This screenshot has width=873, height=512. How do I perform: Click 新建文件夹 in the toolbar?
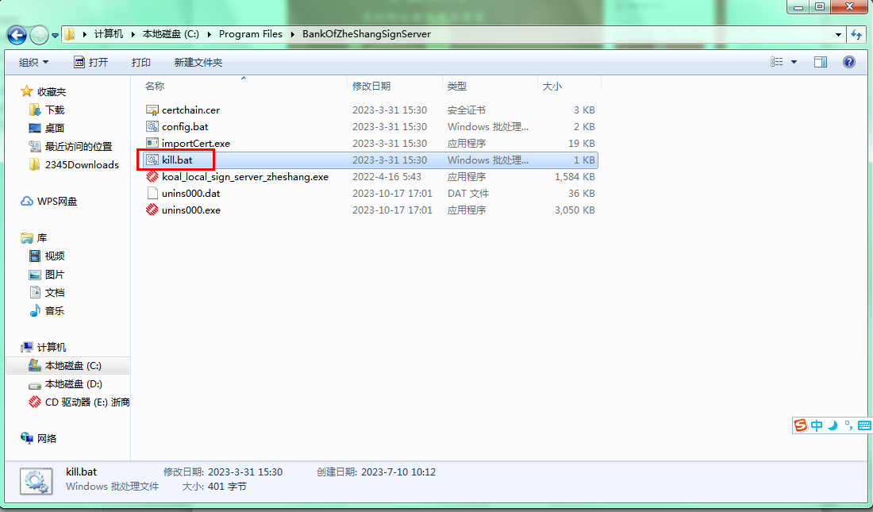coord(198,63)
